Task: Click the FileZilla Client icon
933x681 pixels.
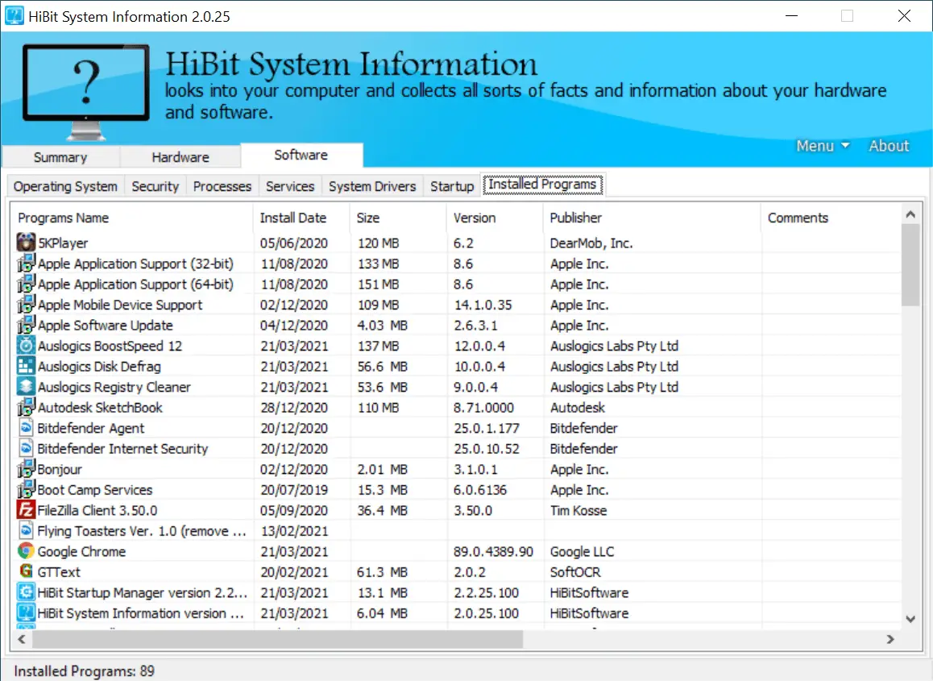Action: (x=26, y=509)
